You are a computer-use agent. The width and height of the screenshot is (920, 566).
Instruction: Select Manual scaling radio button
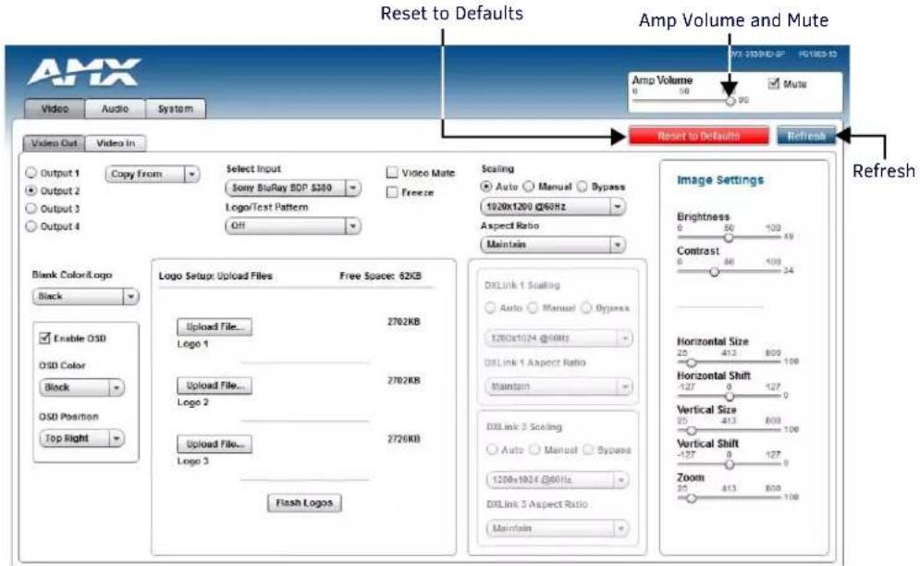tap(528, 186)
